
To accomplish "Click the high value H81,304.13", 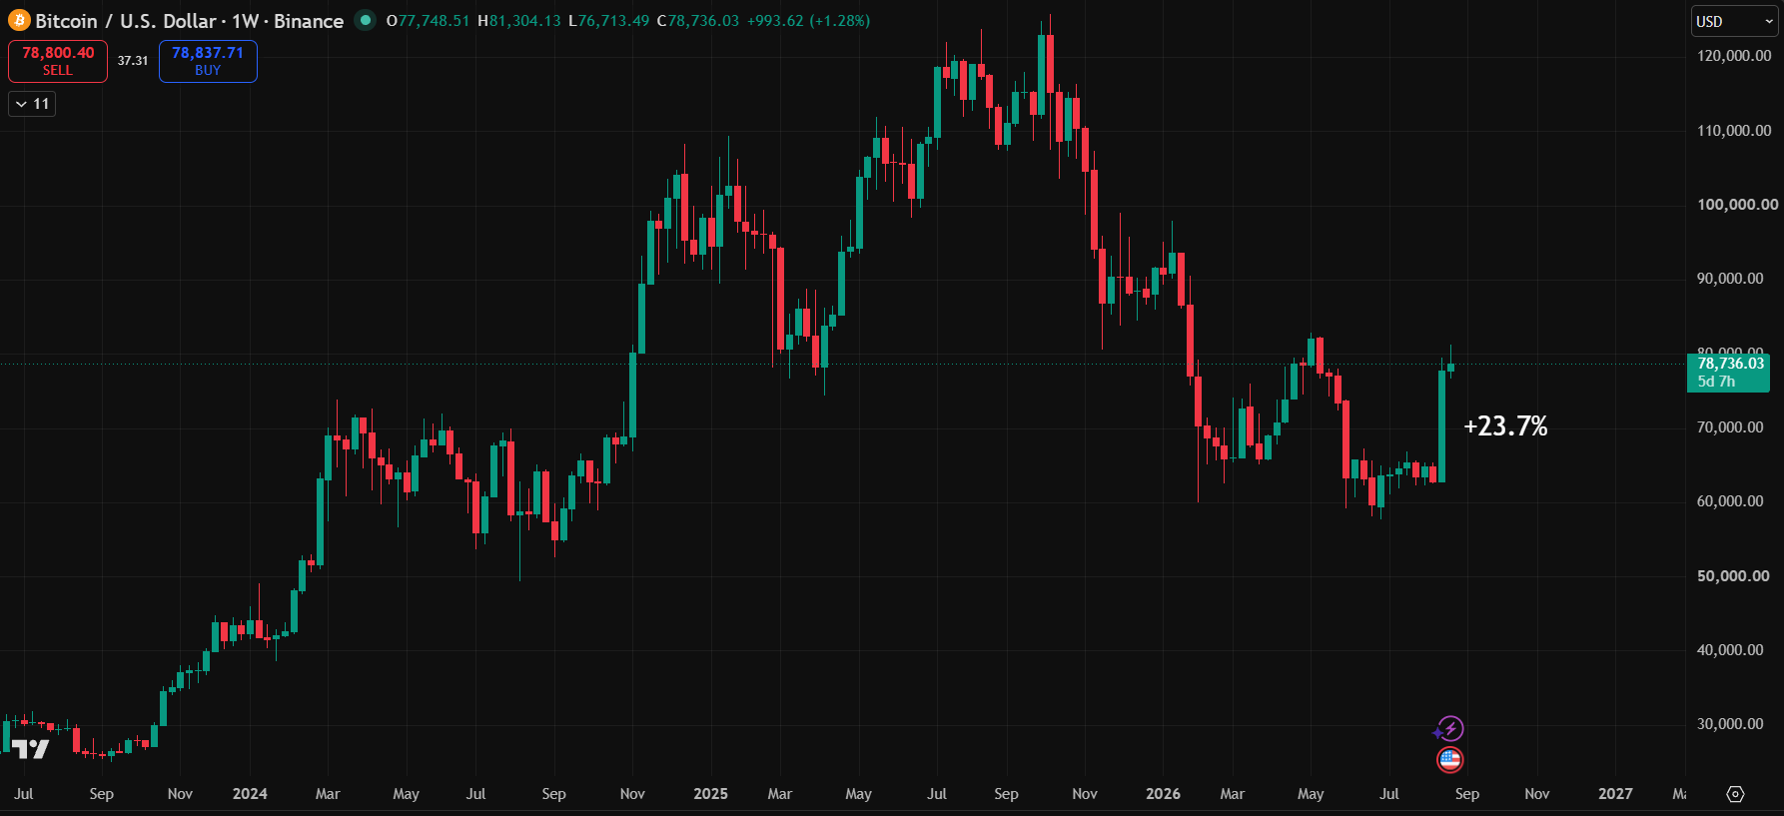I will pos(519,21).
